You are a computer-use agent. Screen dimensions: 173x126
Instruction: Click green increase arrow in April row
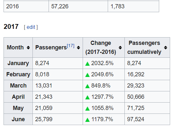(x=87, y=97)
